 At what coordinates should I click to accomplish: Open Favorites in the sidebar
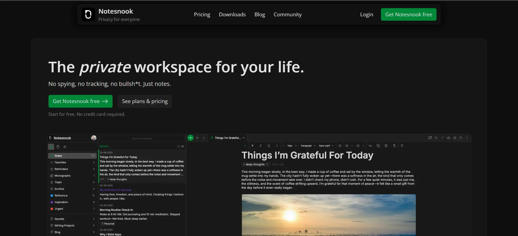pyautogui.click(x=72, y=162)
